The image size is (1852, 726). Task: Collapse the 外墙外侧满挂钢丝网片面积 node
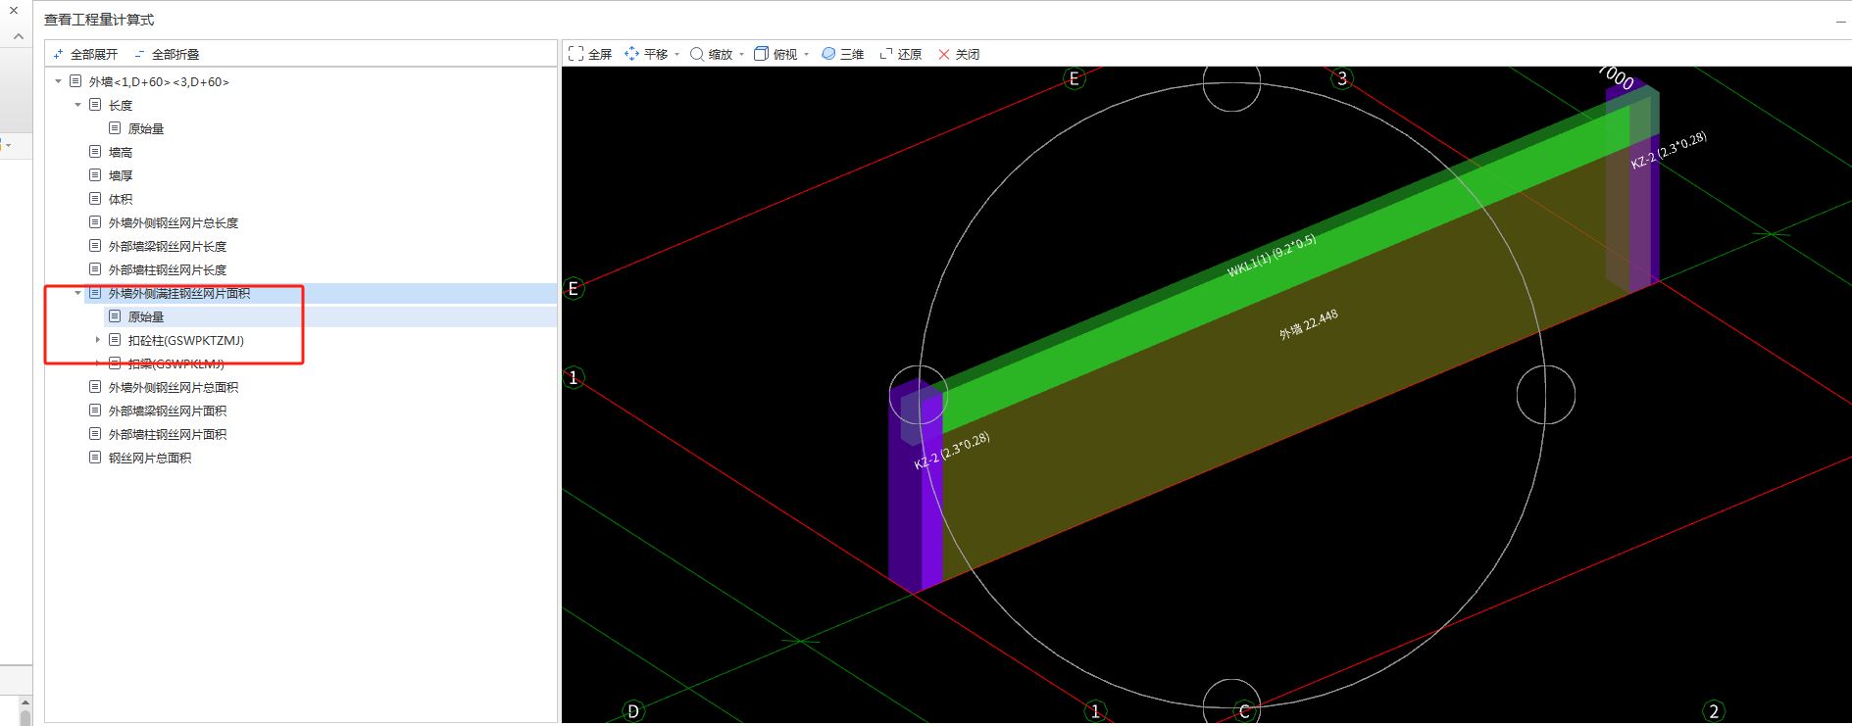pyautogui.click(x=77, y=293)
